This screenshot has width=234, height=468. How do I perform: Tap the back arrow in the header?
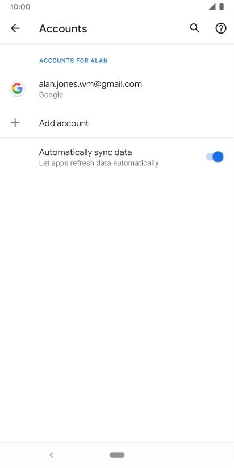tap(15, 28)
